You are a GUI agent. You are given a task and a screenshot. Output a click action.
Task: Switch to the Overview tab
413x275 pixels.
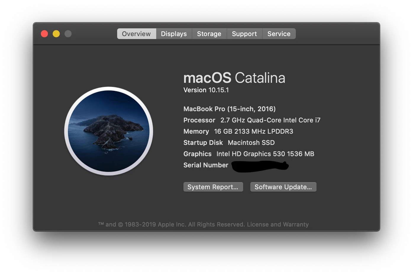click(136, 34)
